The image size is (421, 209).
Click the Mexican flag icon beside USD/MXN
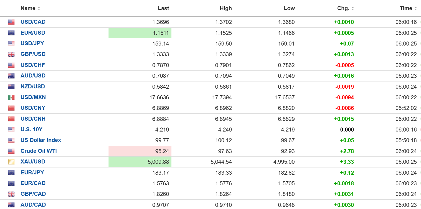[11, 97]
